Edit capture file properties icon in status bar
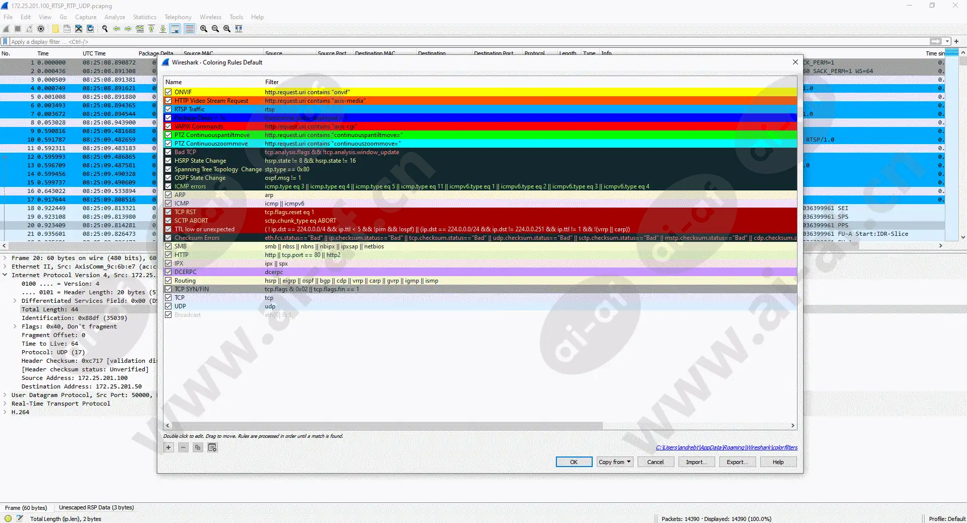 [20, 518]
